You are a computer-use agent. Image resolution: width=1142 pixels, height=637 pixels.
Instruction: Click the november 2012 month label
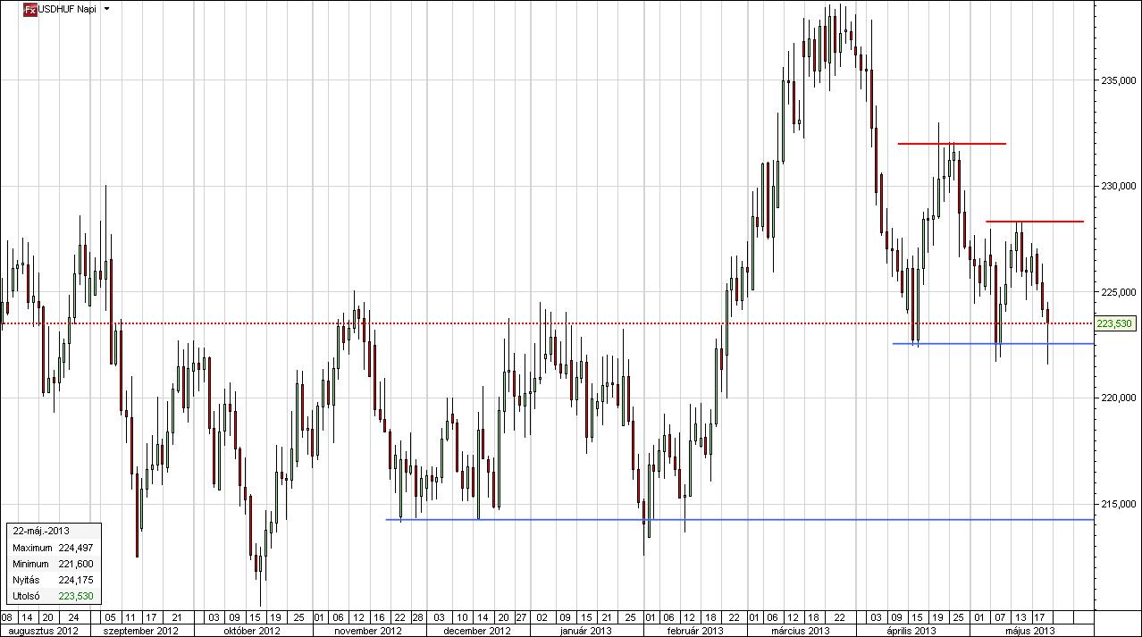point(369,630)
